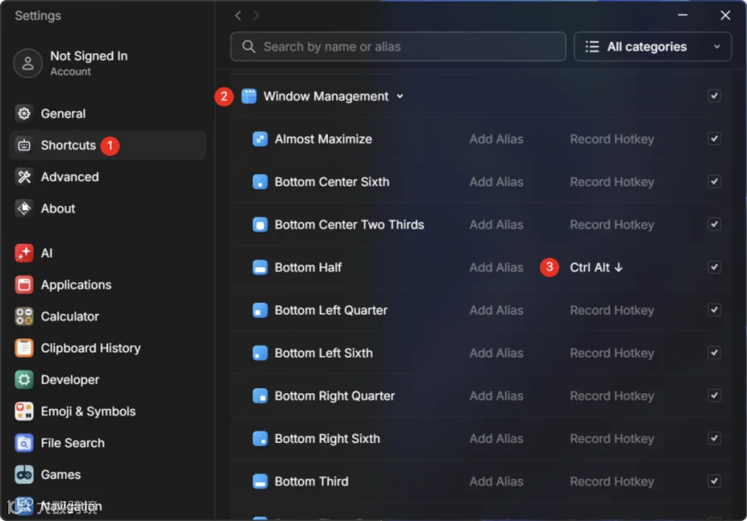This screenshot has width=747, height=521.
Task: Open the File Search icon
Action: 24,442
